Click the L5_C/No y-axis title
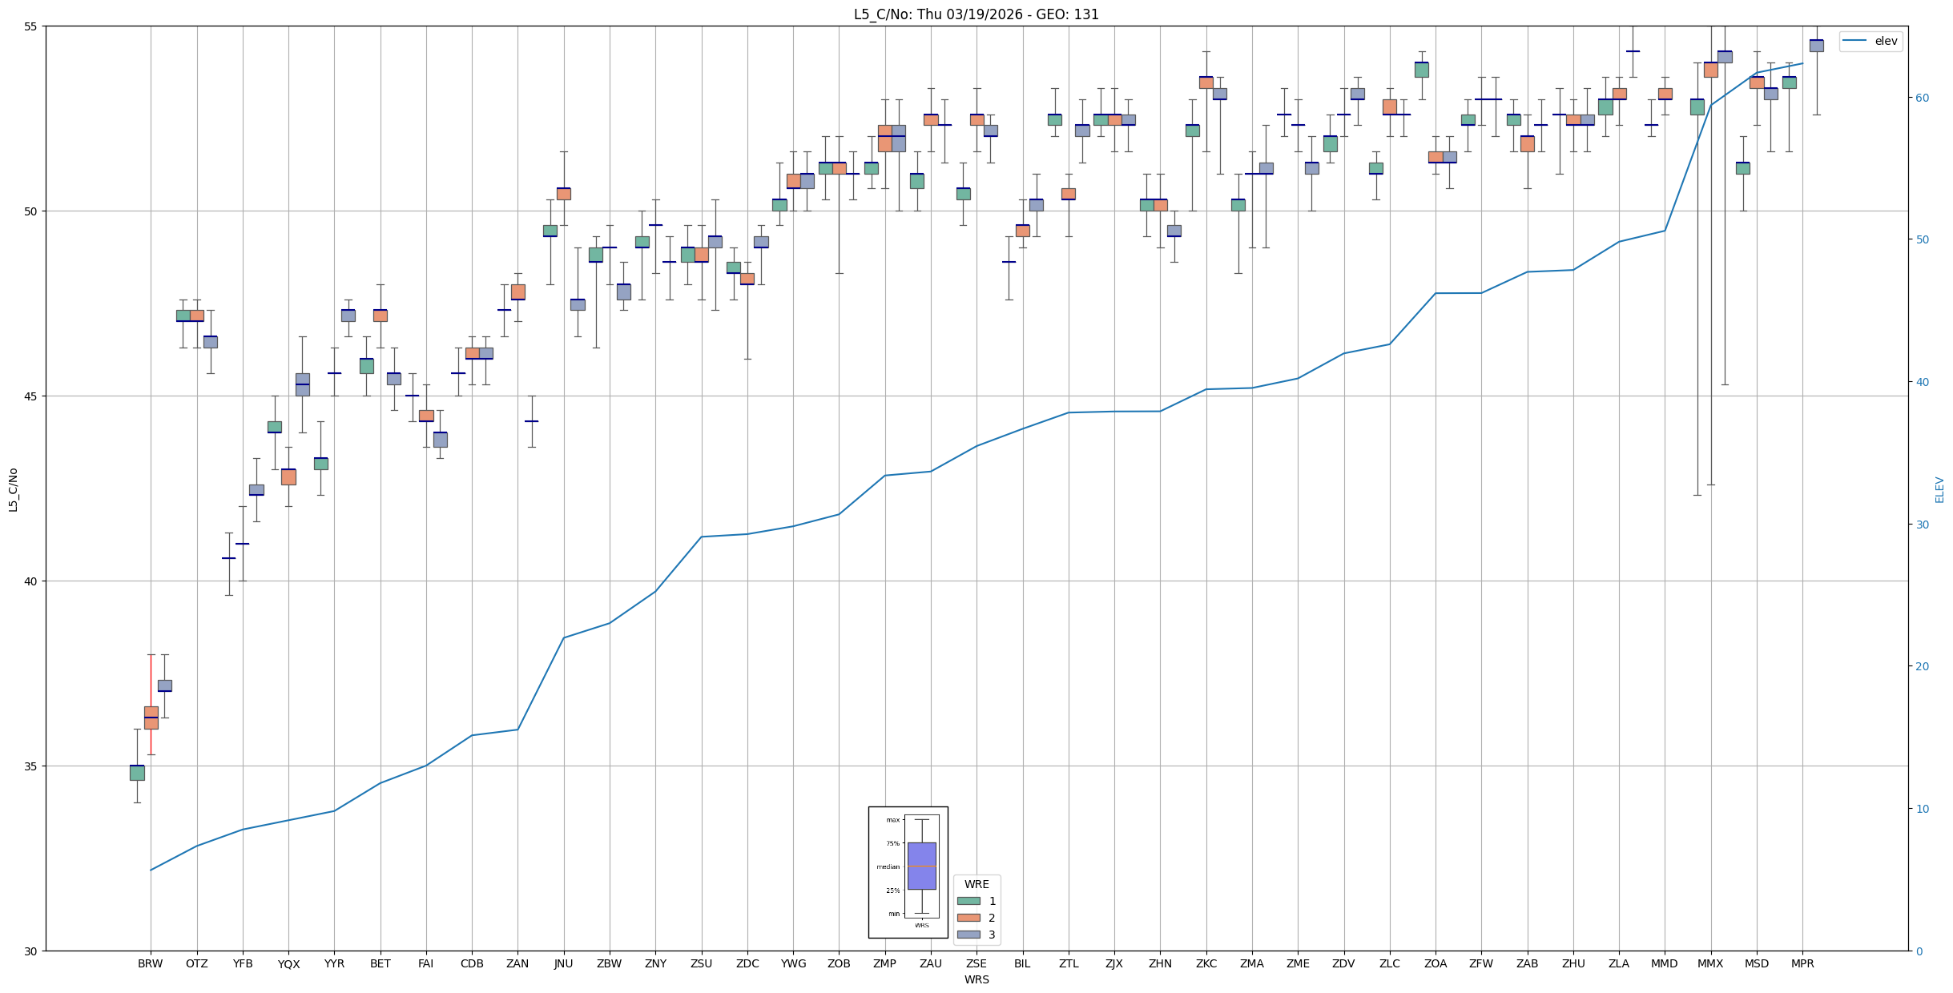Viewport: 1953px width, 993px height. (x=13, y=489)
